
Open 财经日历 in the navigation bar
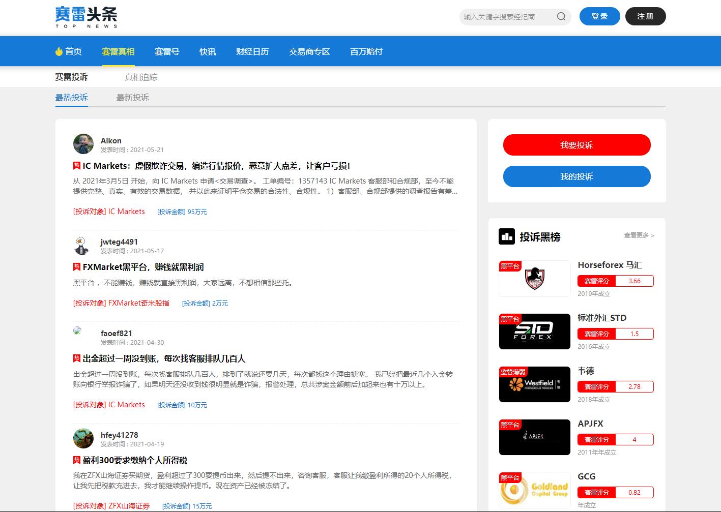pyautogui.click(x=252, y=51)
